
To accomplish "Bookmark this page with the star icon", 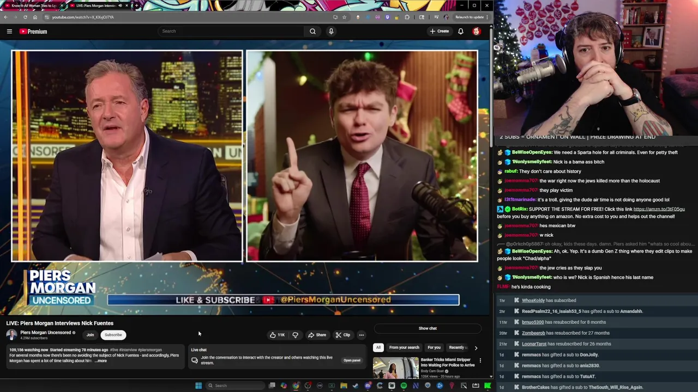I will [x=344, y=17].
